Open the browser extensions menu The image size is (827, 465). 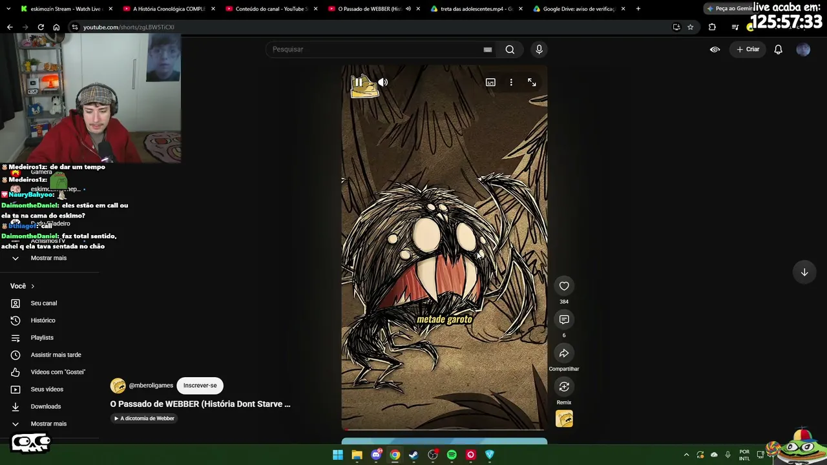712,27
